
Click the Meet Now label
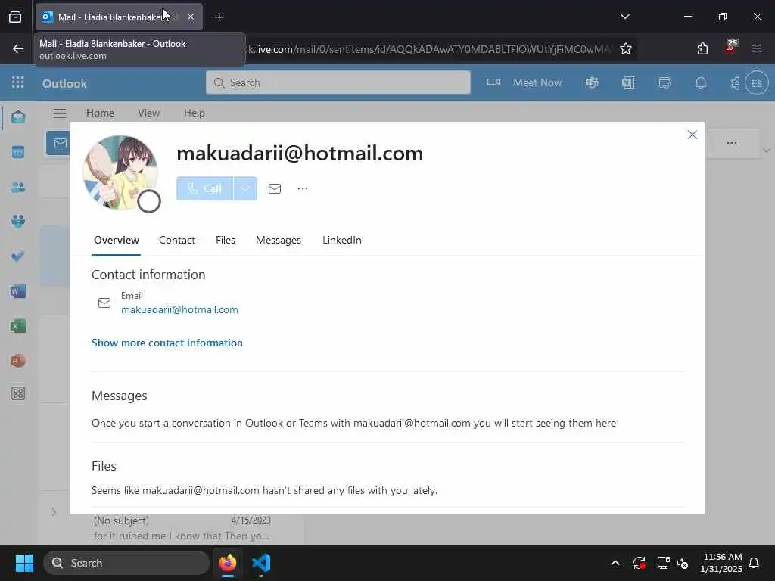(537, 82)
